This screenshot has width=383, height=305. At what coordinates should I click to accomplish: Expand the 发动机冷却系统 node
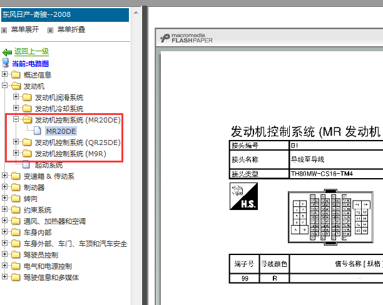(x=16, y=108)
